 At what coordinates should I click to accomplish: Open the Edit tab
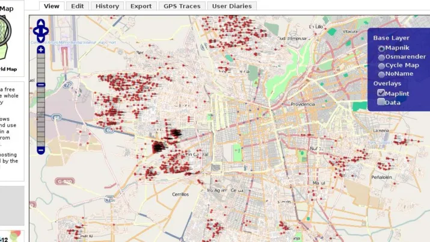77,5
